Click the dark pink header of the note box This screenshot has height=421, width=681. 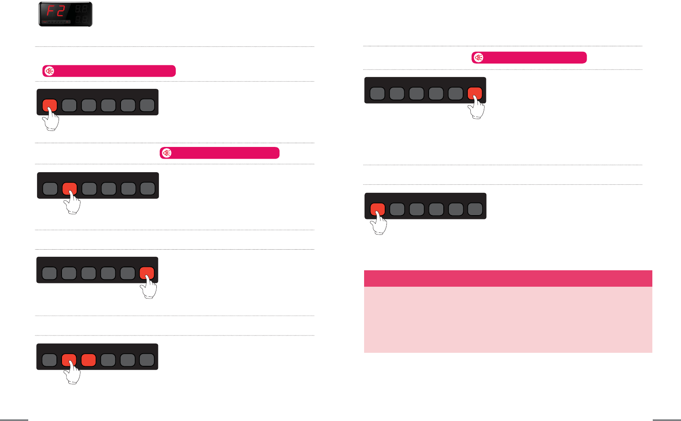(508, 278)
